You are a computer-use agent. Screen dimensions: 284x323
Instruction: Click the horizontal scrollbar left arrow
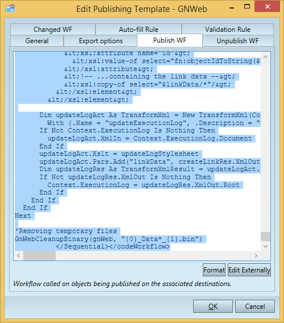(19, 256)
